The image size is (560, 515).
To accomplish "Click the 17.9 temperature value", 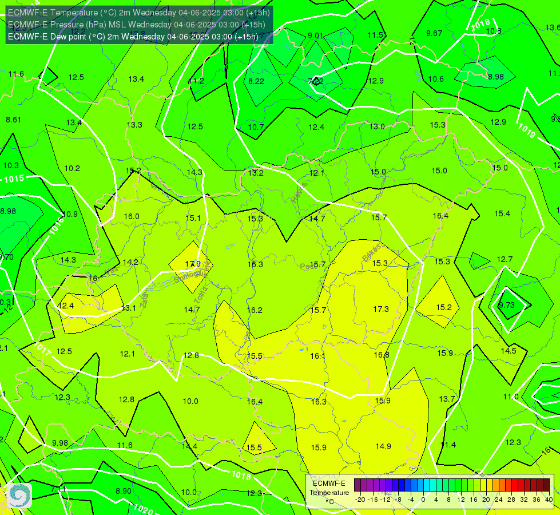I will pyautogui.click(x=193, y=264).
